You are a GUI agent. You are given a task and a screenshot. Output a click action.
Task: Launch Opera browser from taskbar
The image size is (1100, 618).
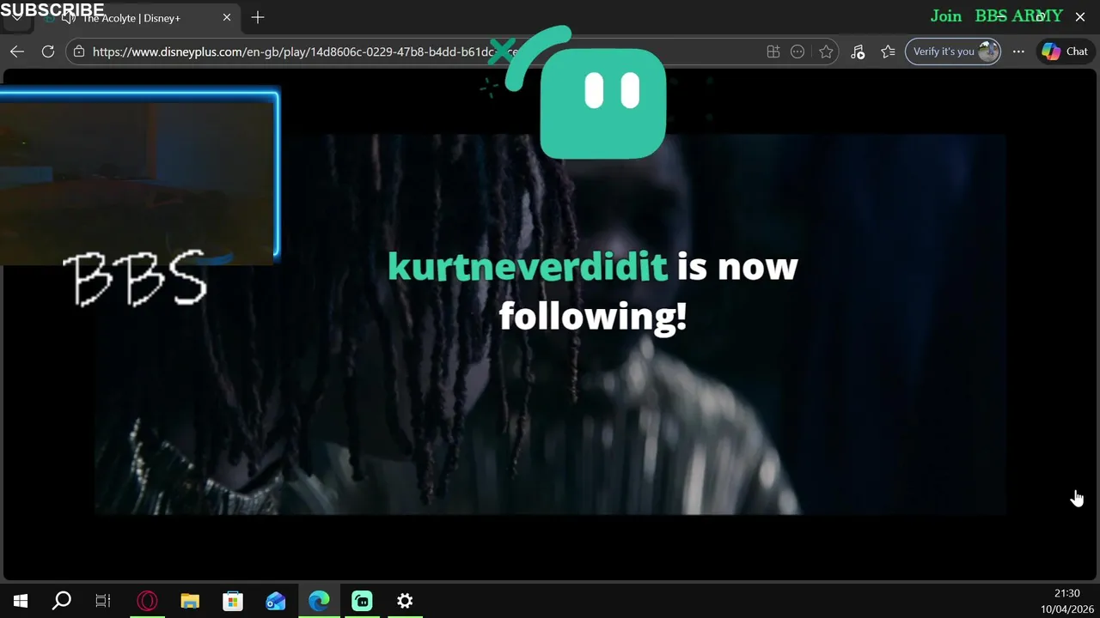tap(147, 601)
